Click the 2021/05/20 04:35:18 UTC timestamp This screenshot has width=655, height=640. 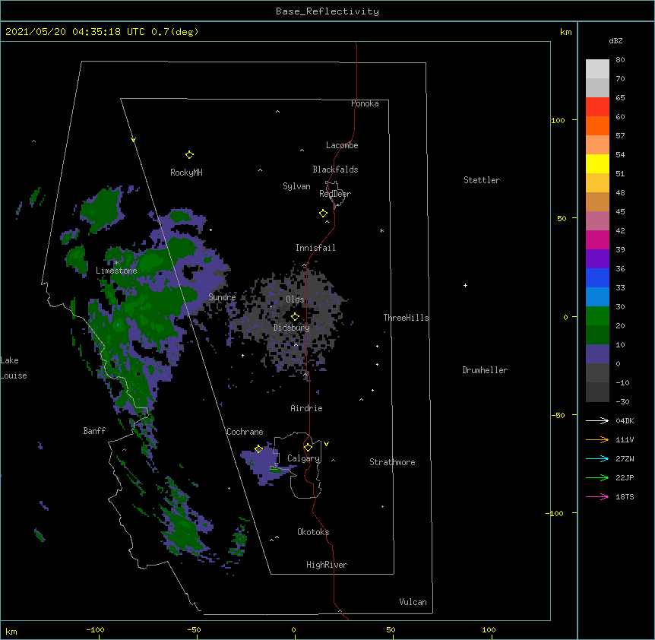click(x=75, y=32)
